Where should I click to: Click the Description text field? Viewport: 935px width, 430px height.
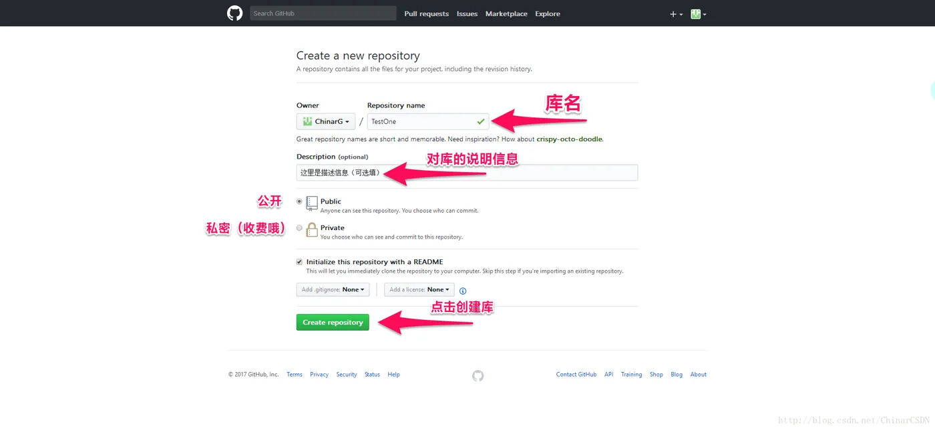[x=467, y=173]
